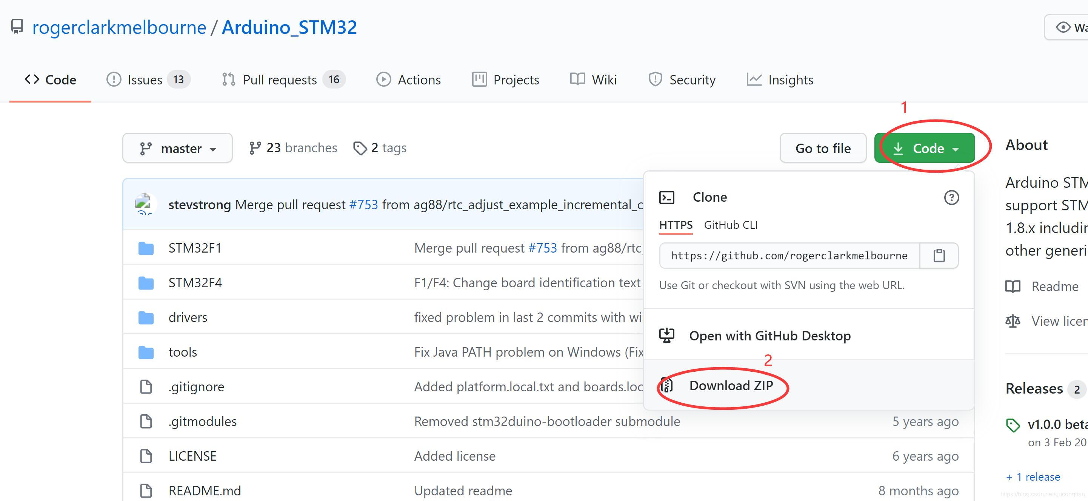
Task: Click the HTTPS clone URL field
Action: (x=789, y=255)
